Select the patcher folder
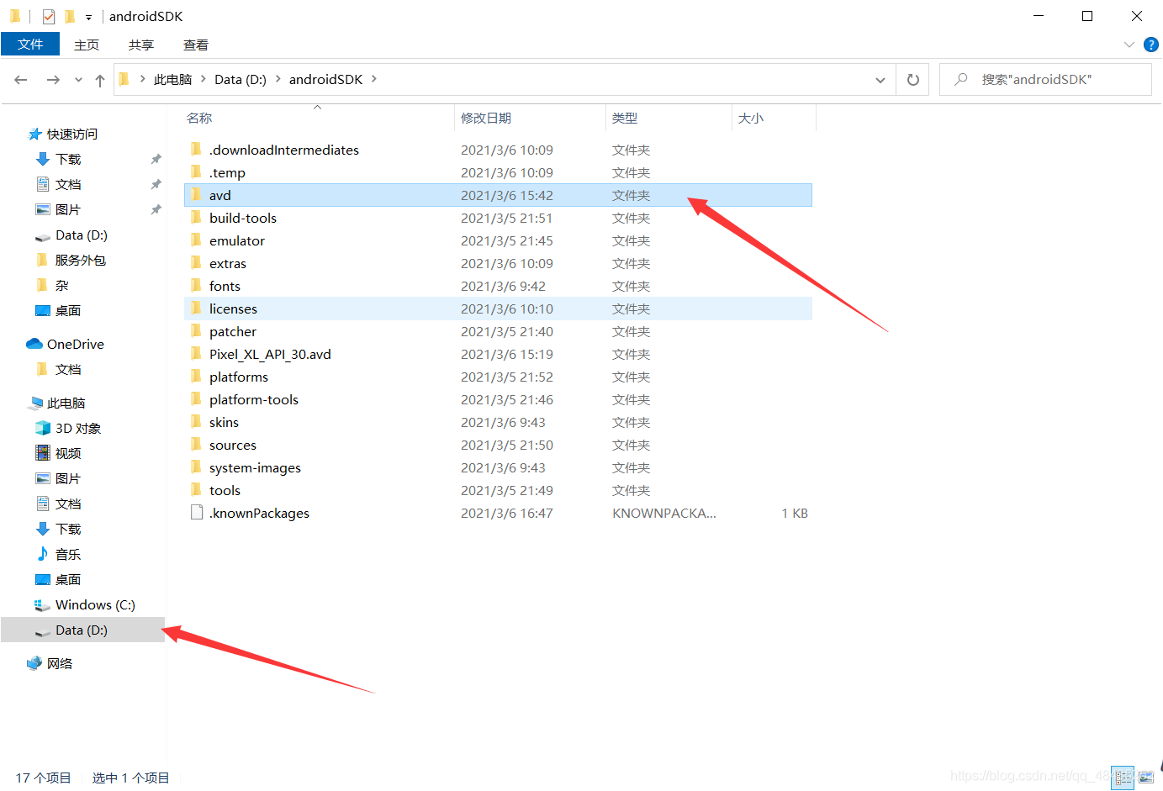The image size is (1163, 791). coord(498,331)
